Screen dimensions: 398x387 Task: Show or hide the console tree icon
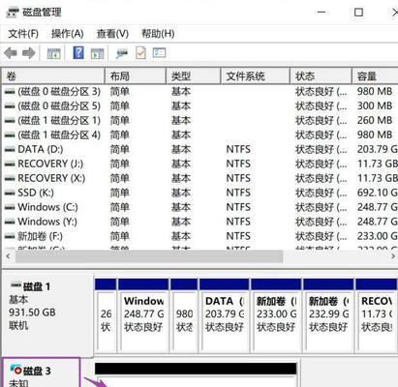pos(53,53)
